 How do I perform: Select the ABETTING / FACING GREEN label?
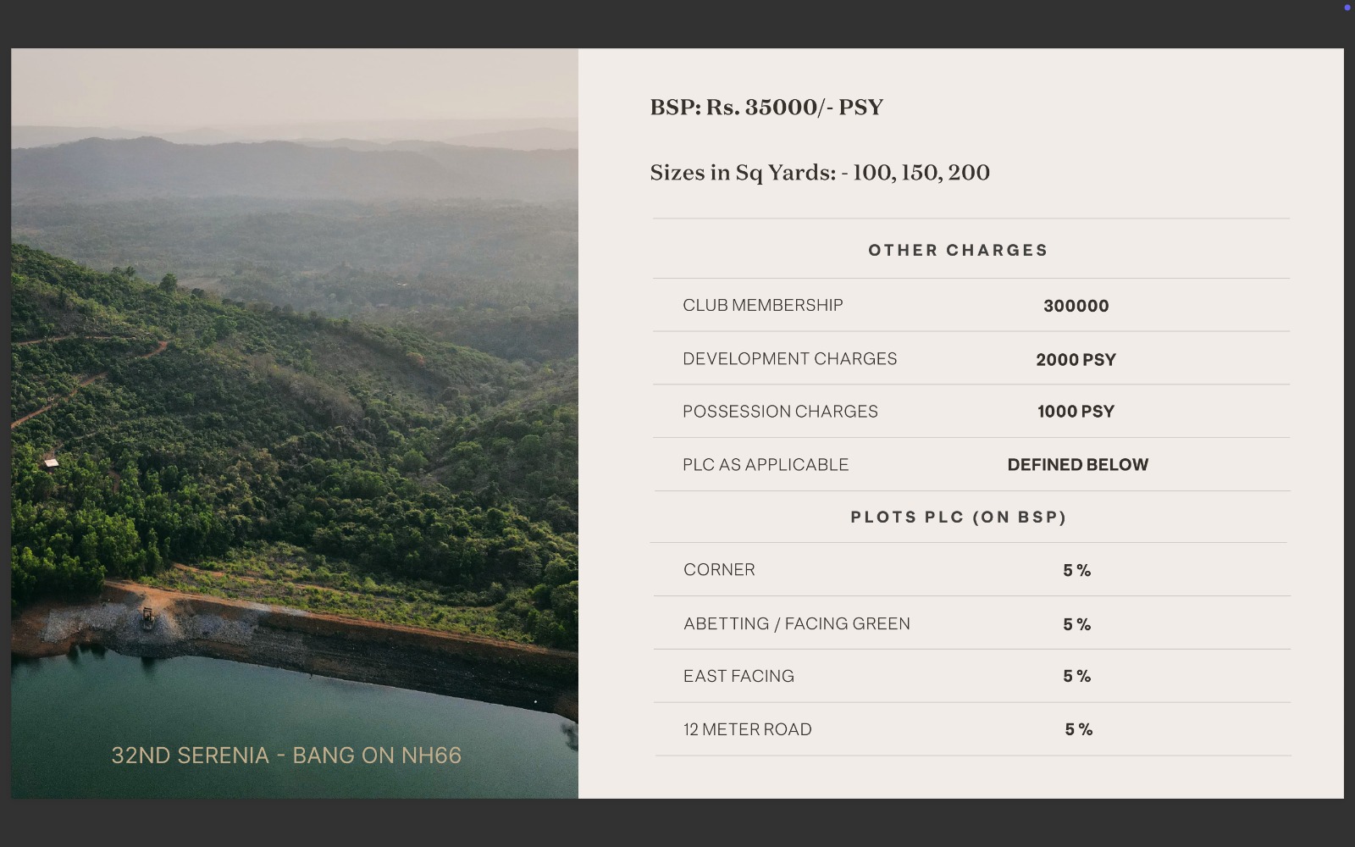coord(796,624)
